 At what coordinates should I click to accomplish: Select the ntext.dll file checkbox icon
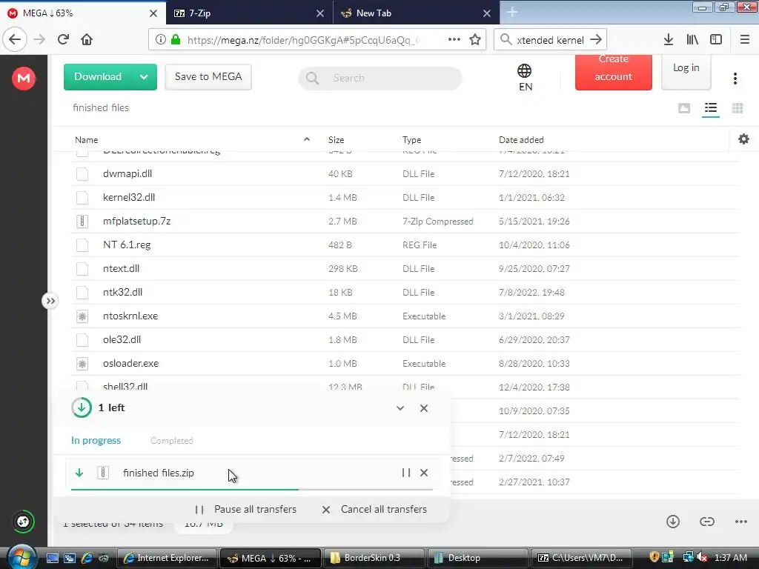(x=82, y=268)
